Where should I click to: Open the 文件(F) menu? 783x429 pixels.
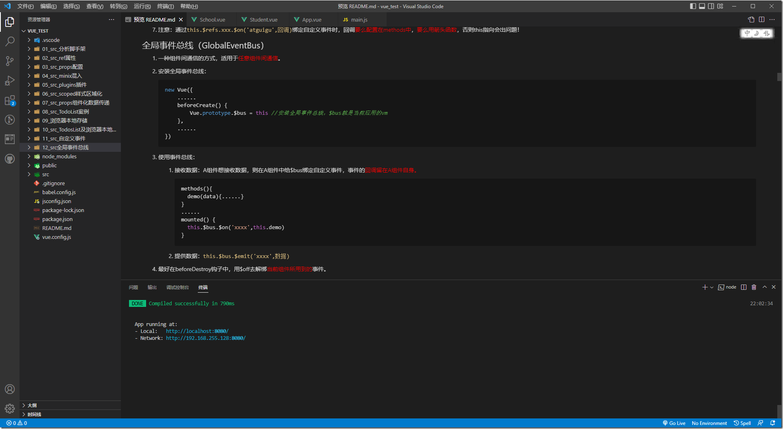26,6
